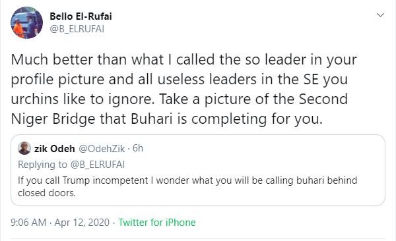The width and height of the screenshot is (396, 241).
Task: Open the 6h timestamp of quoted tweet
Action: point(138,148)
